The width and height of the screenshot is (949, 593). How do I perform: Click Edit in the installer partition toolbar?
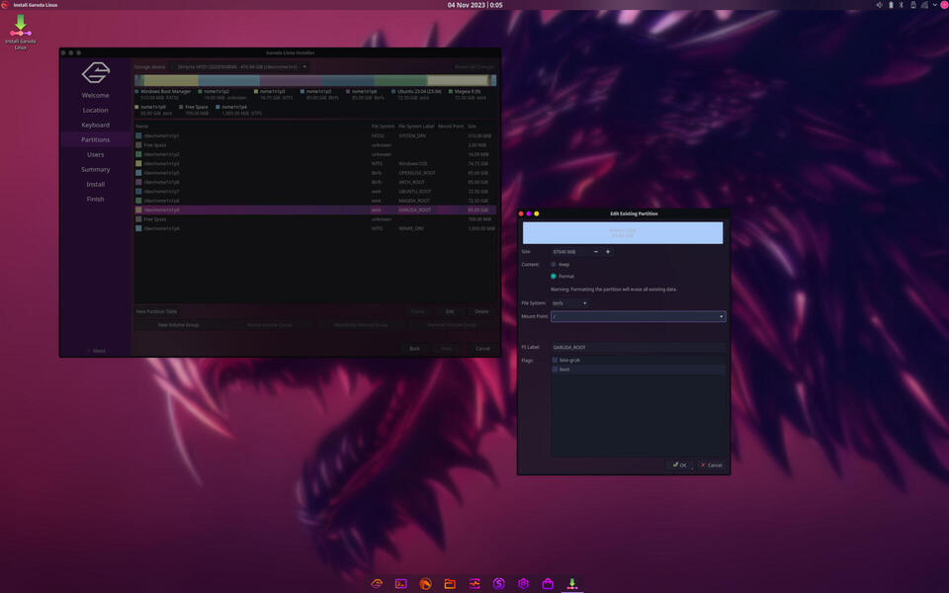[x=450, y=311]
